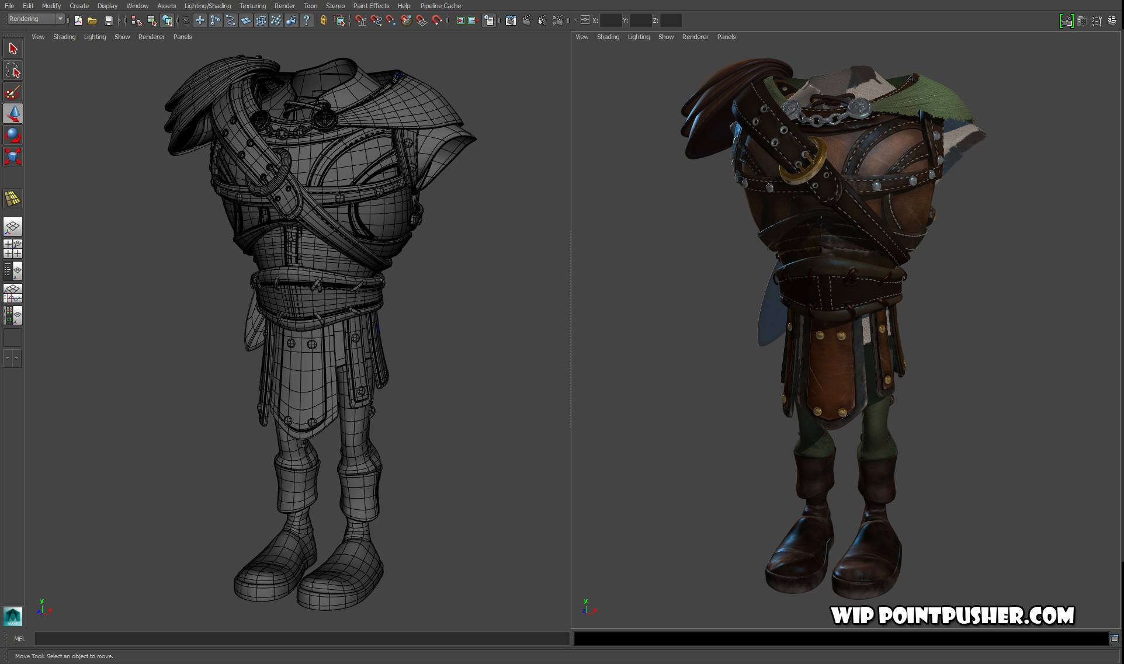Open the Pipeline Cache menu
1124x664 pixels.
440,6
